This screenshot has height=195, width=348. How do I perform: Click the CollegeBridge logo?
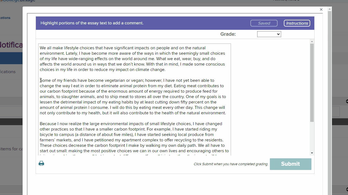(x=18, y=1)
